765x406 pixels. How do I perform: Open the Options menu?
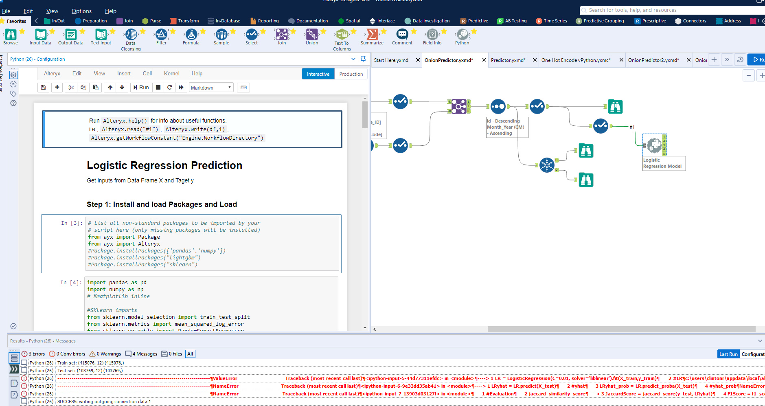coord(81,11)
